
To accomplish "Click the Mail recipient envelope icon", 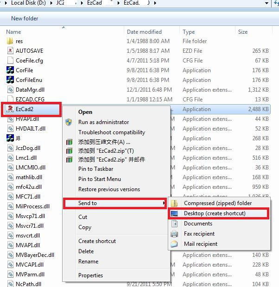I will pos(174,244).
